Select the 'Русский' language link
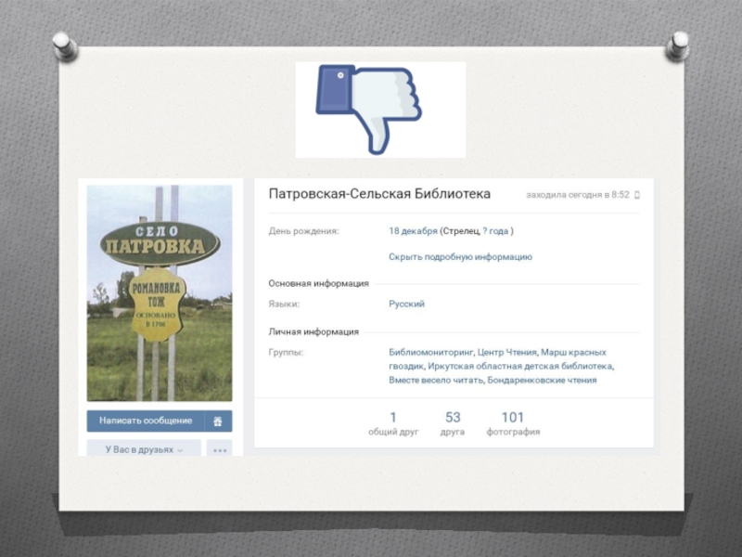Viewport: 742px width, 557px height. pyautogui.click(x=406, y=304)
